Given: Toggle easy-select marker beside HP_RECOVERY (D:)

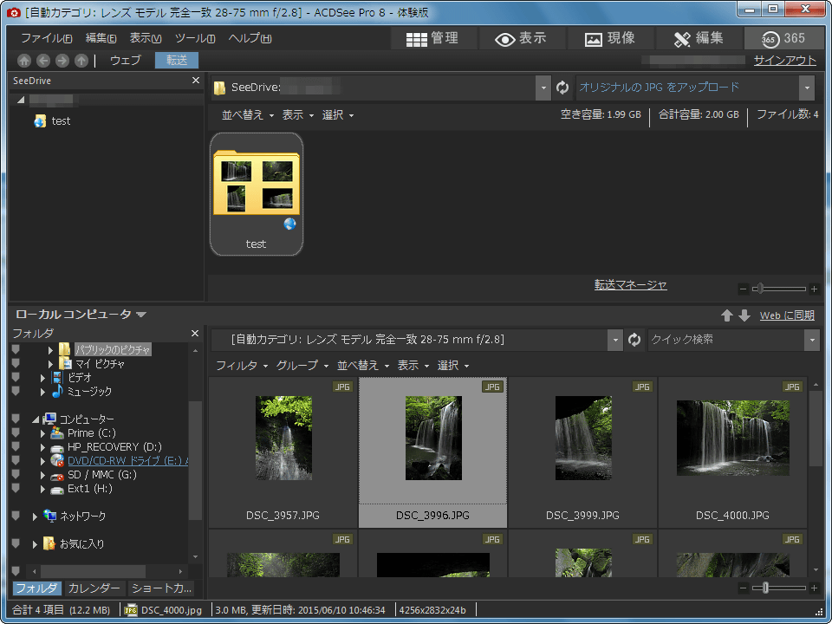Looking at the screenshot, I should pyautogui.click(x=16, y=447).
